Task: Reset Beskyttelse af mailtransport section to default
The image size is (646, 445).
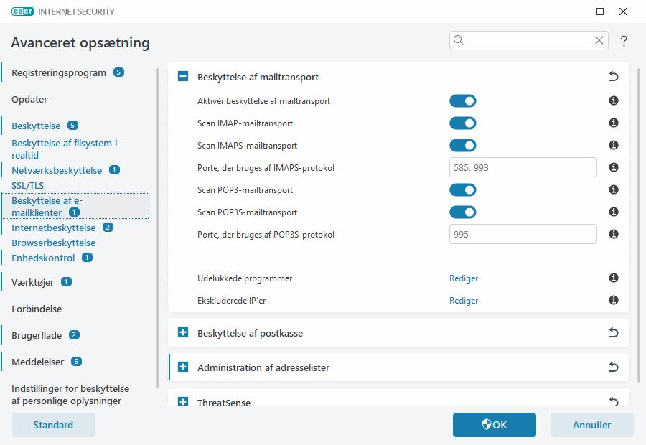Action: tap(614, 77)
